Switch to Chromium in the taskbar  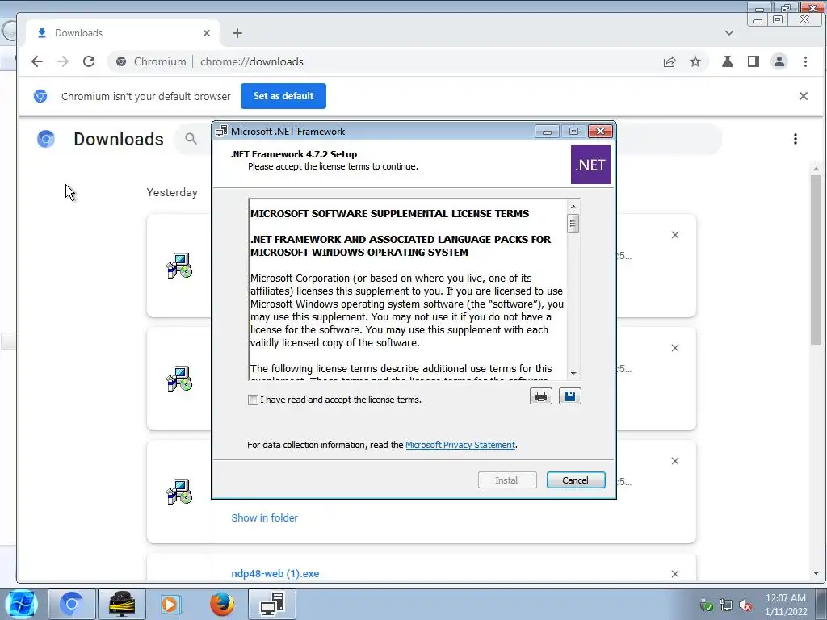point(72,604)
